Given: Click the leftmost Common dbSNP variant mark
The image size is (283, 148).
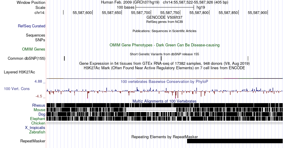Looking at the screenshot, I should 64,58.
